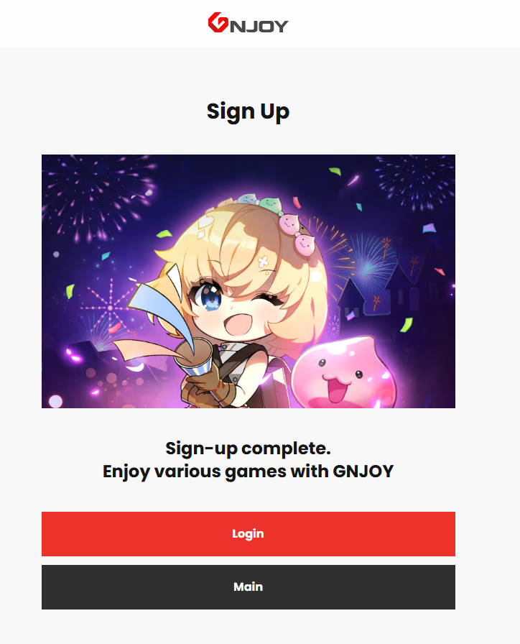520x644 pixels.
Task: Click the 'Sign-up complete.' message text
Action: click(248, 448)
